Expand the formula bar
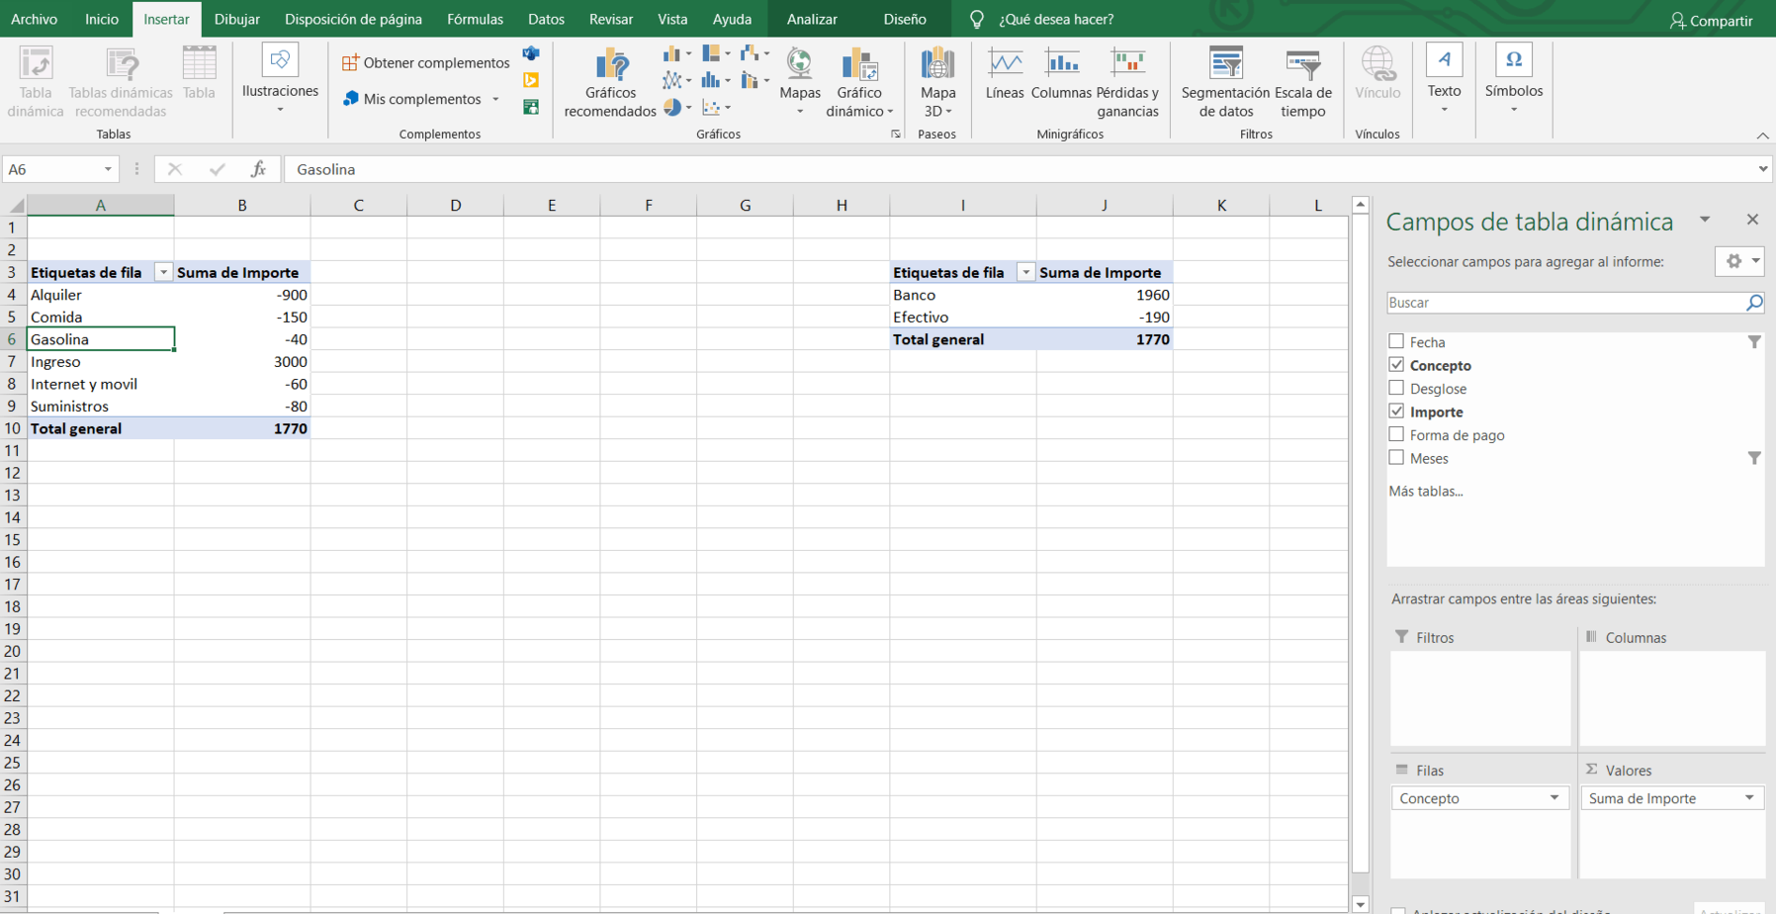 tap(1762, 169)
